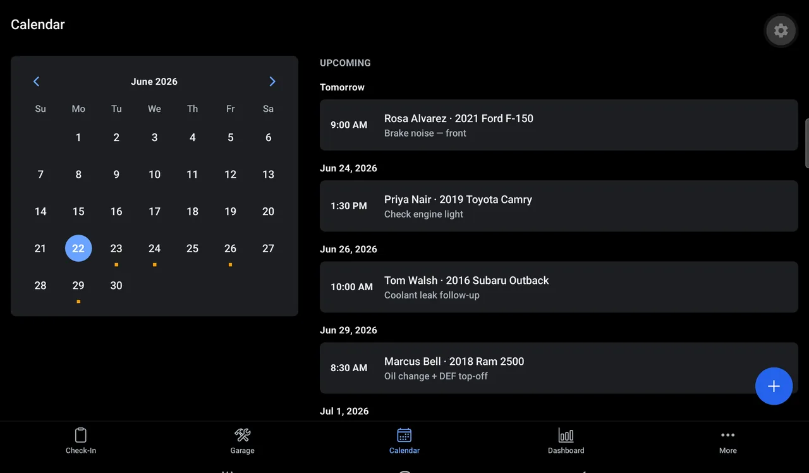Click the Jun 26, 2026 heading
Image resolution: width=809 pixels, height=473 pixels.
pos(348,249)
